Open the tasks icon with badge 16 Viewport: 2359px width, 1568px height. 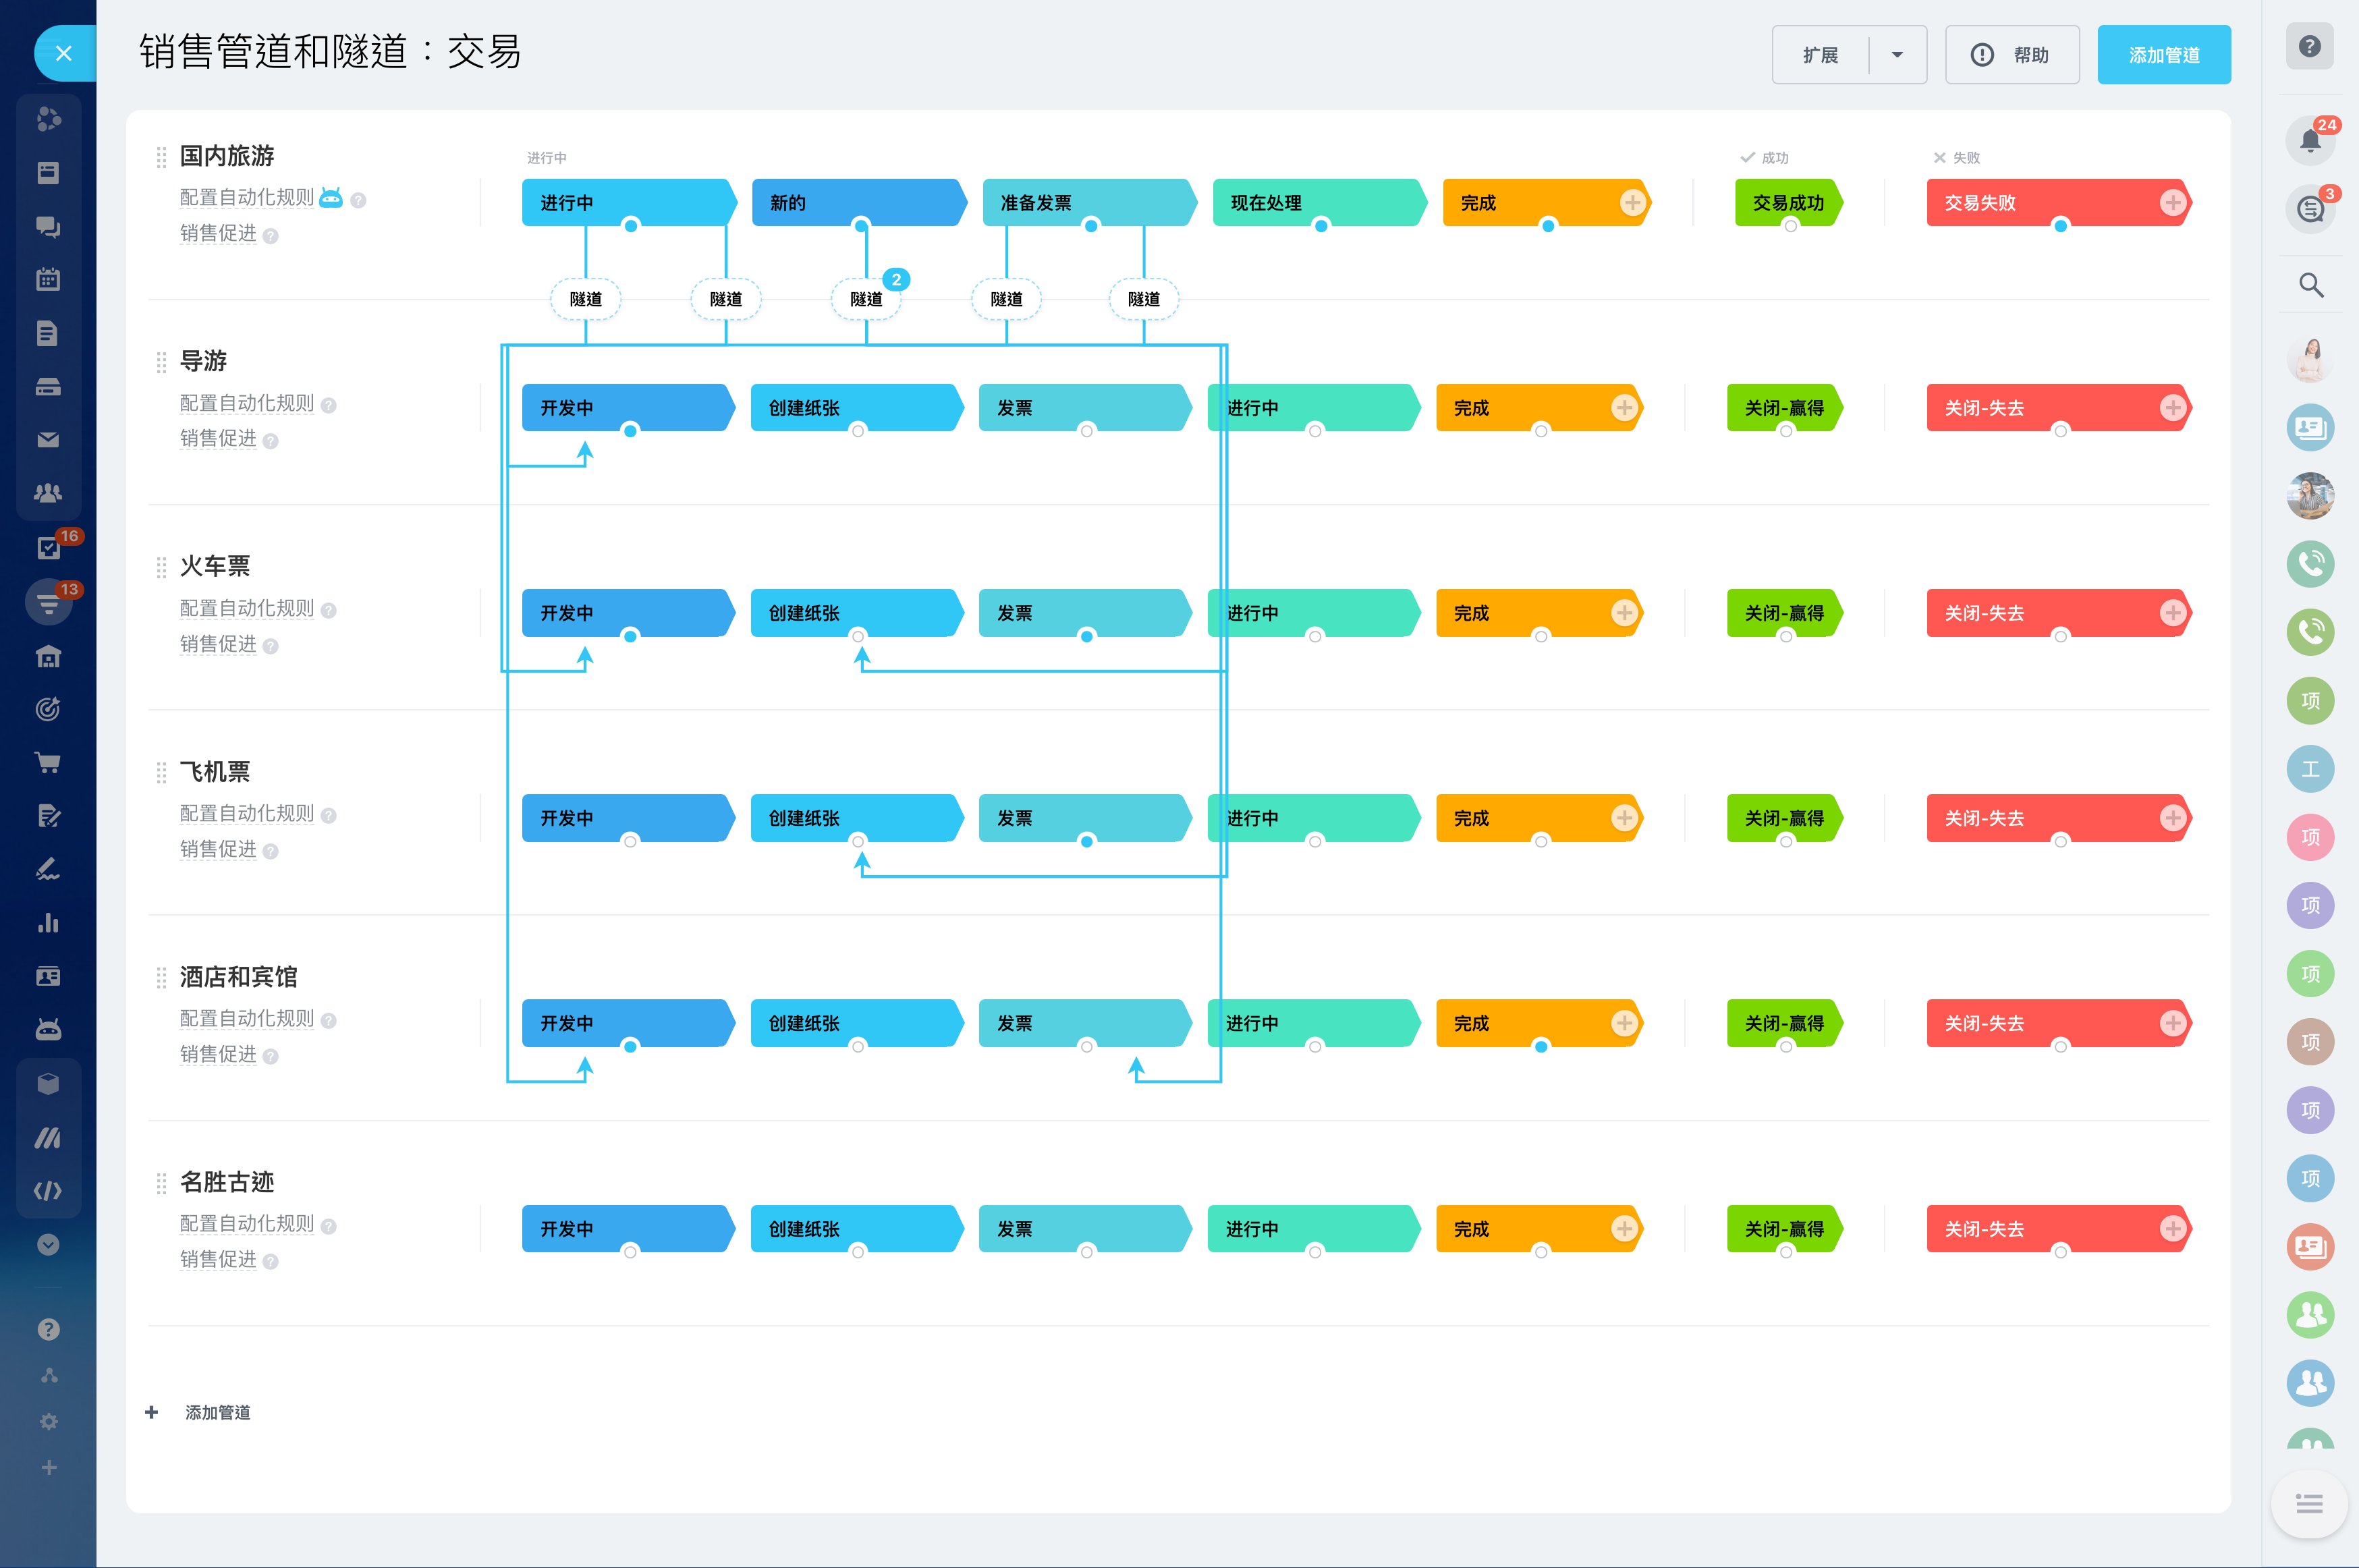[x=48, y=547]
